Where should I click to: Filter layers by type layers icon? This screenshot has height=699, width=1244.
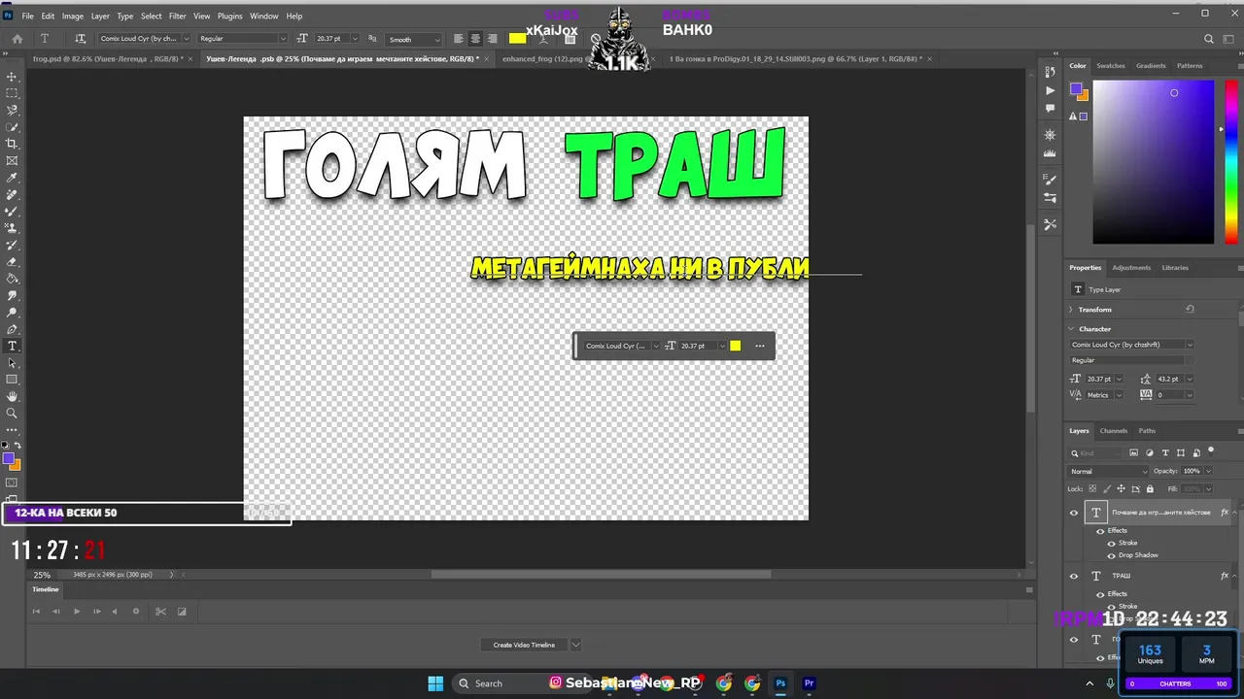tap(1165, 452)
